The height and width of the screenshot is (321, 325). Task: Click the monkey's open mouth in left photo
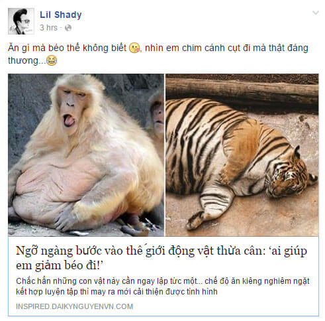[69, 121]
